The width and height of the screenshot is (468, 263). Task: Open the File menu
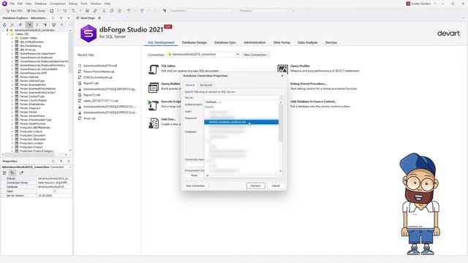tap(12, 4)
